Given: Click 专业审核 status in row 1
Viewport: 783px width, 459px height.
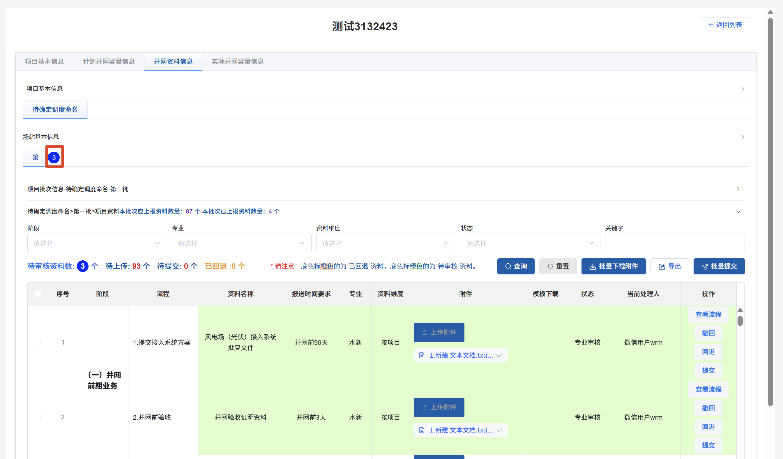Looking at the screenshot, I should tap(587, 343).
